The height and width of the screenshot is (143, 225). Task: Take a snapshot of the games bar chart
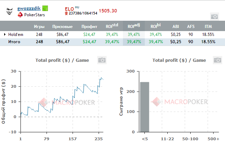coord(217,60)
